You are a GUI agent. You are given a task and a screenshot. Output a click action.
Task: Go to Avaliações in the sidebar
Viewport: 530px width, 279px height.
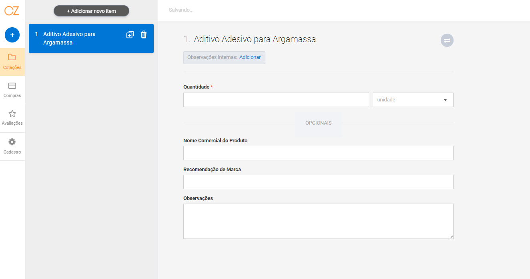(12, 118)
